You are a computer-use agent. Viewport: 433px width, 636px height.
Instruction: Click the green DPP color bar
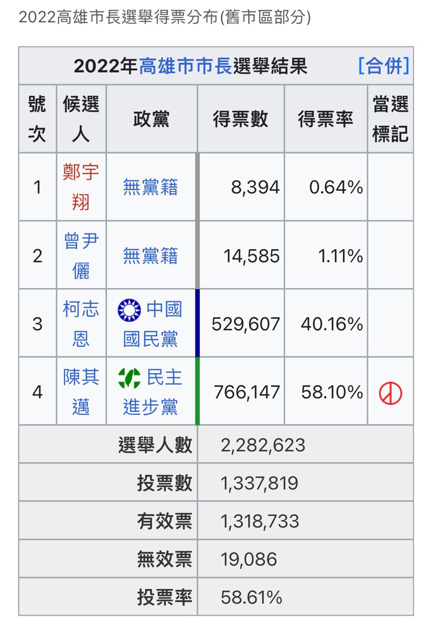[x=197, y=392]
